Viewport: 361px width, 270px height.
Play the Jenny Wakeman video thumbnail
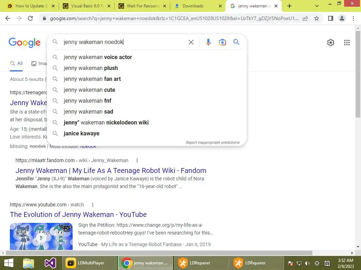(x=41, y=237)
